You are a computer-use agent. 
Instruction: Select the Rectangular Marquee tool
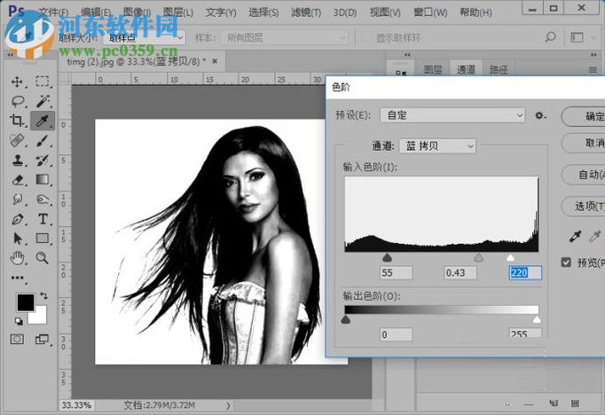pyautogui.click(x=42, y=82)
